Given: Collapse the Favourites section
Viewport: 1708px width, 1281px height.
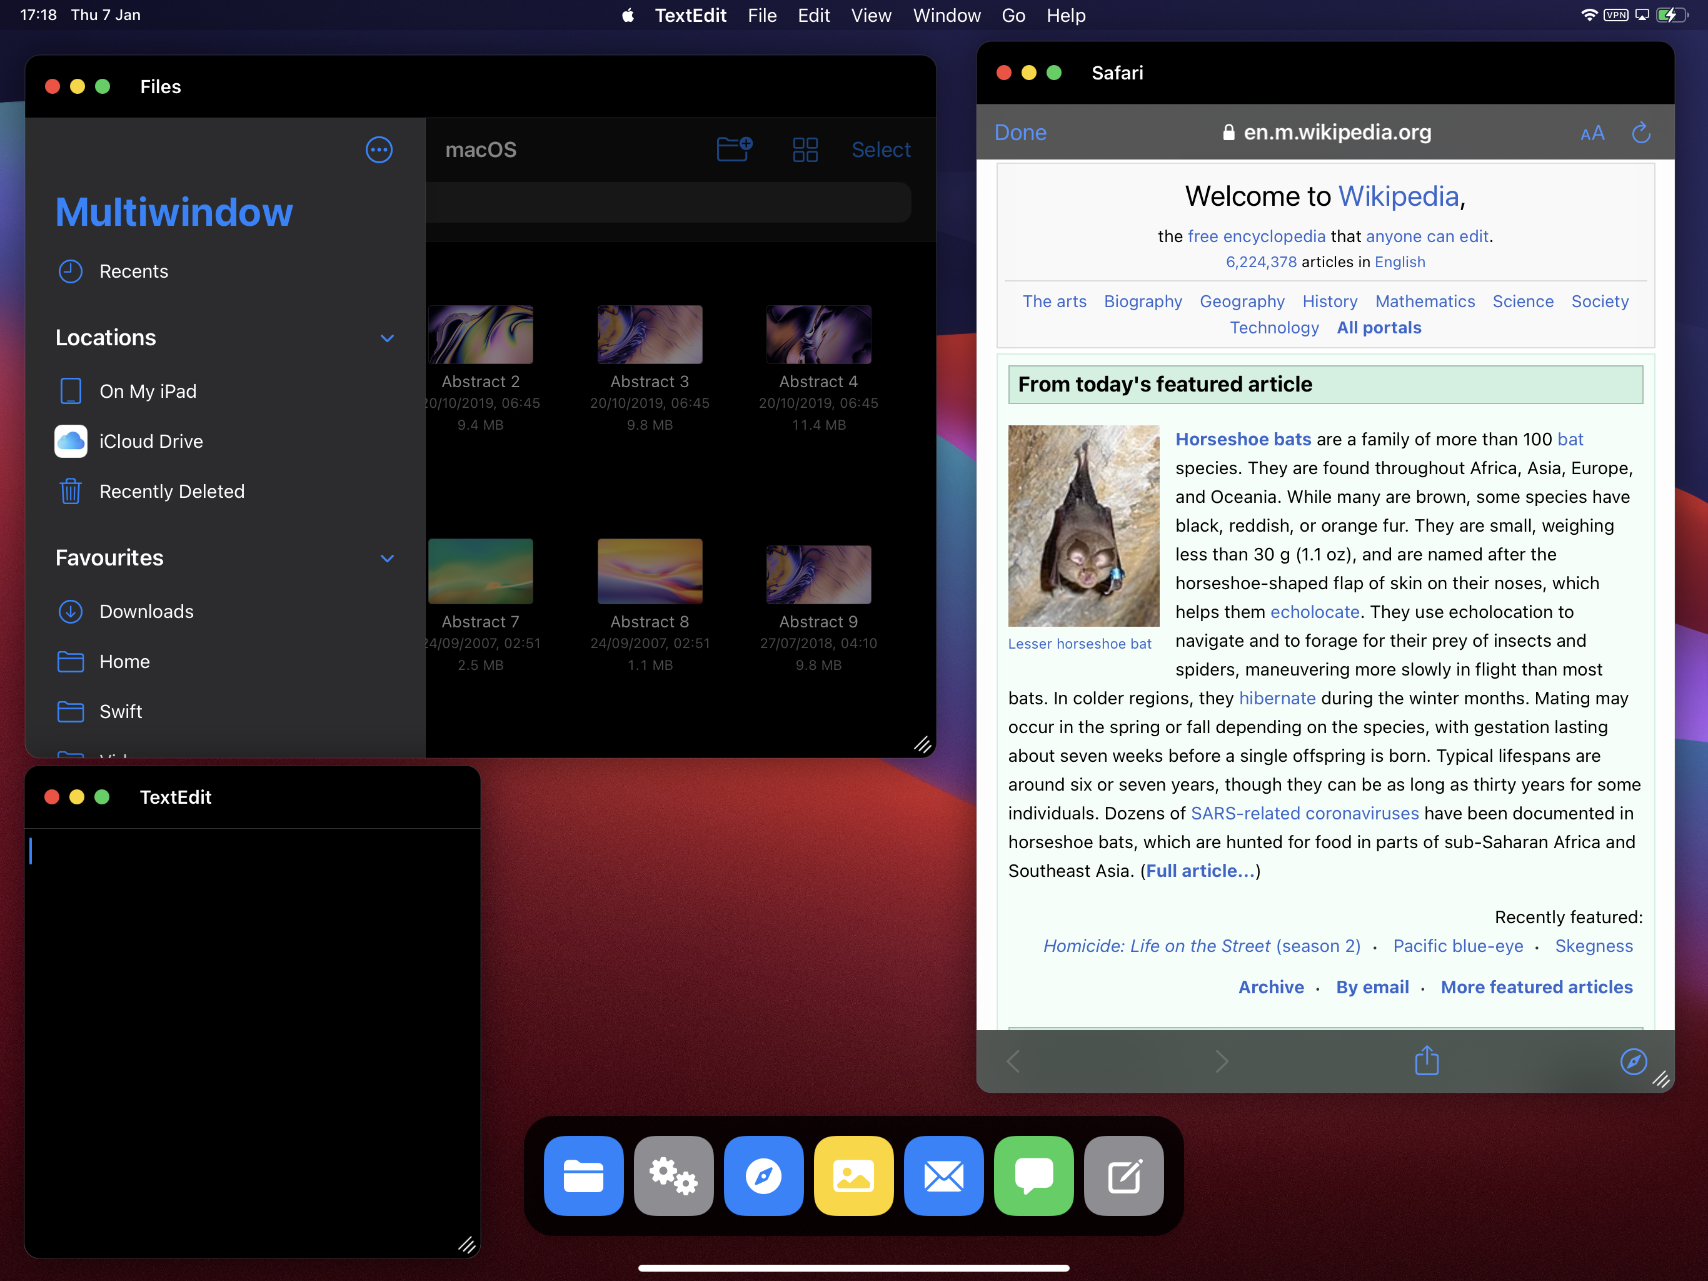Looking at the screenshot, I should pyautogui.click(x=387, y=558).
